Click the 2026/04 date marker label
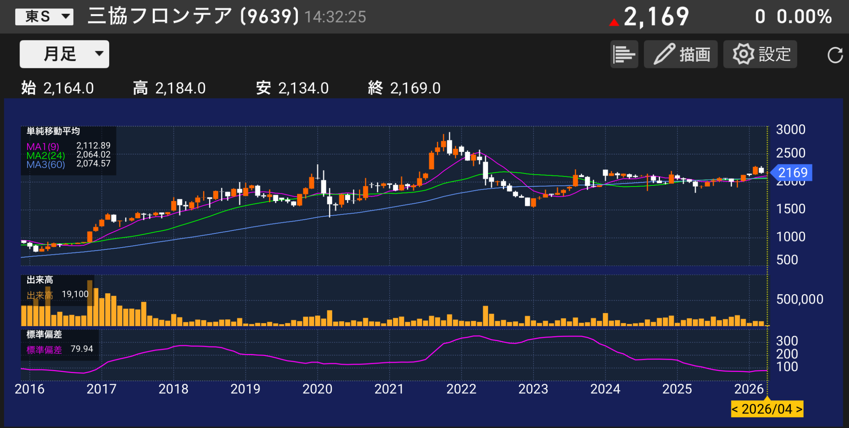Image resolution: width=849 pixels, height=428 pixels. click(x=767, y=409)
